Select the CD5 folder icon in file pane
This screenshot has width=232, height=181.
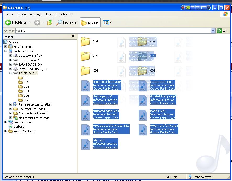pos(85,71)
